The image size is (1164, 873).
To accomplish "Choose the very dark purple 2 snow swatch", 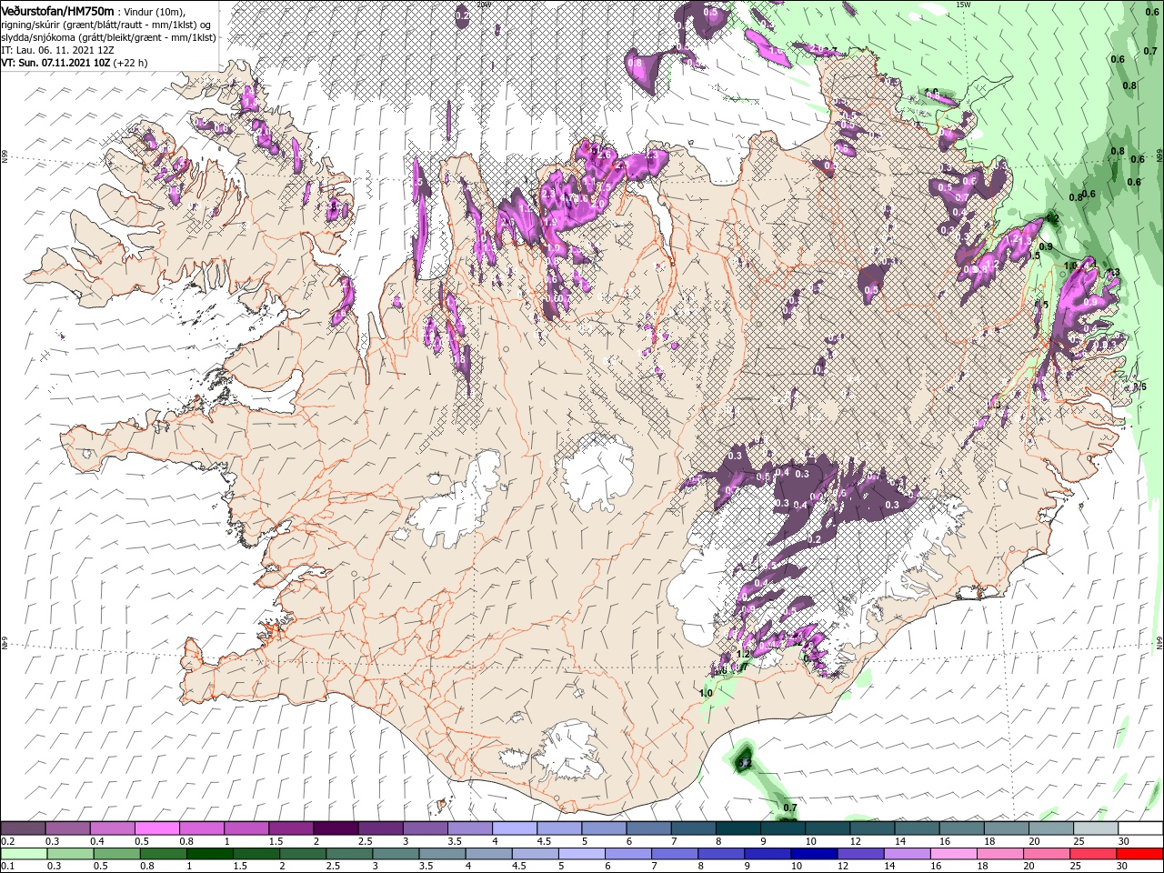I will (336, 828).
